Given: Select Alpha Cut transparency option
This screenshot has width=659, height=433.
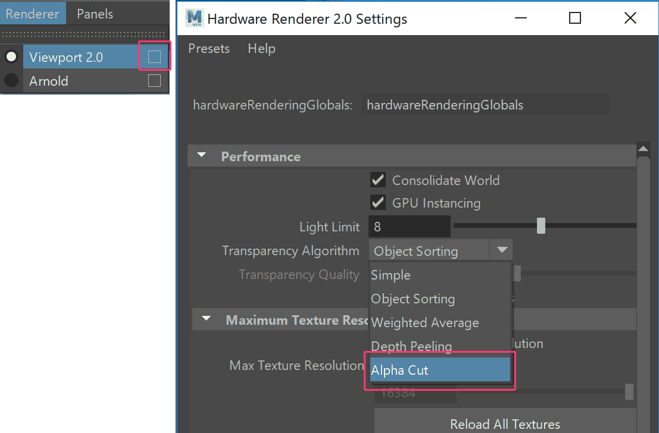Looking at the screenshot, I should click(440, 370).
